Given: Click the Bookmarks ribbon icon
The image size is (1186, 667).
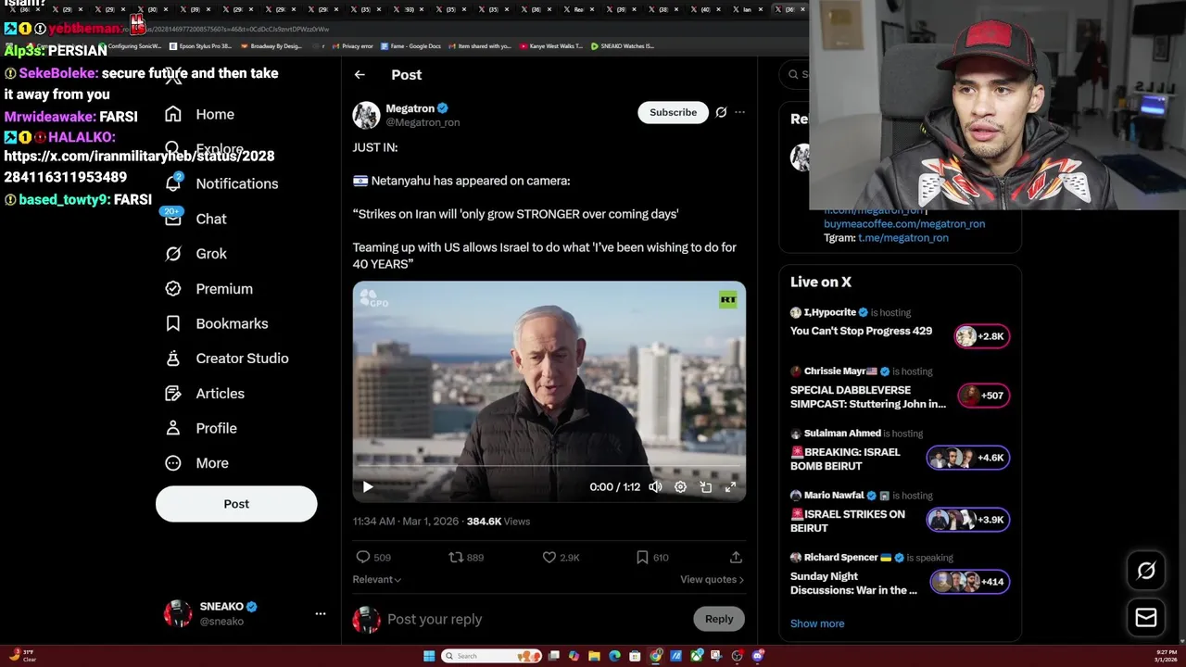Looking at the screenshot, I should pos(173,323).
